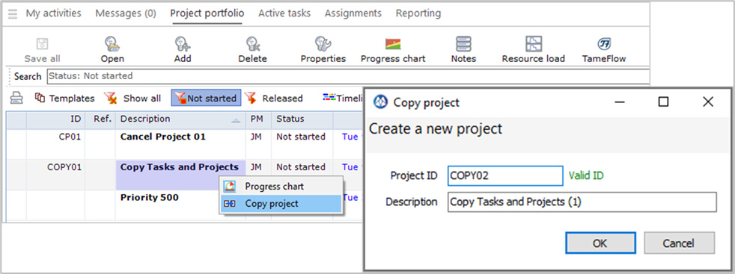The height and width of the screenshot is (274, 735).
Task: Click the Search filter field
Action: 348,75
